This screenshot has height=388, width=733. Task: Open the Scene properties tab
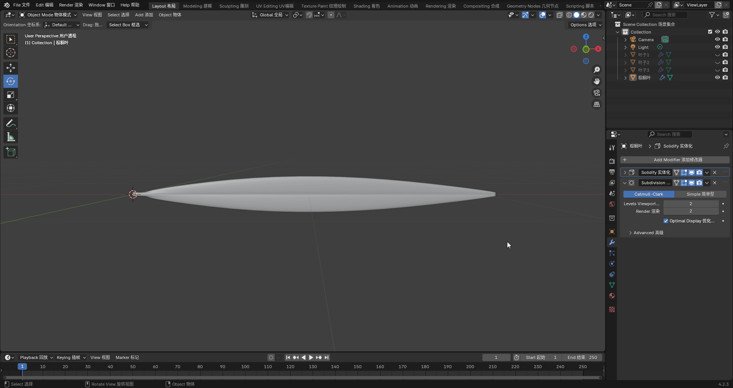coord(612,193)
